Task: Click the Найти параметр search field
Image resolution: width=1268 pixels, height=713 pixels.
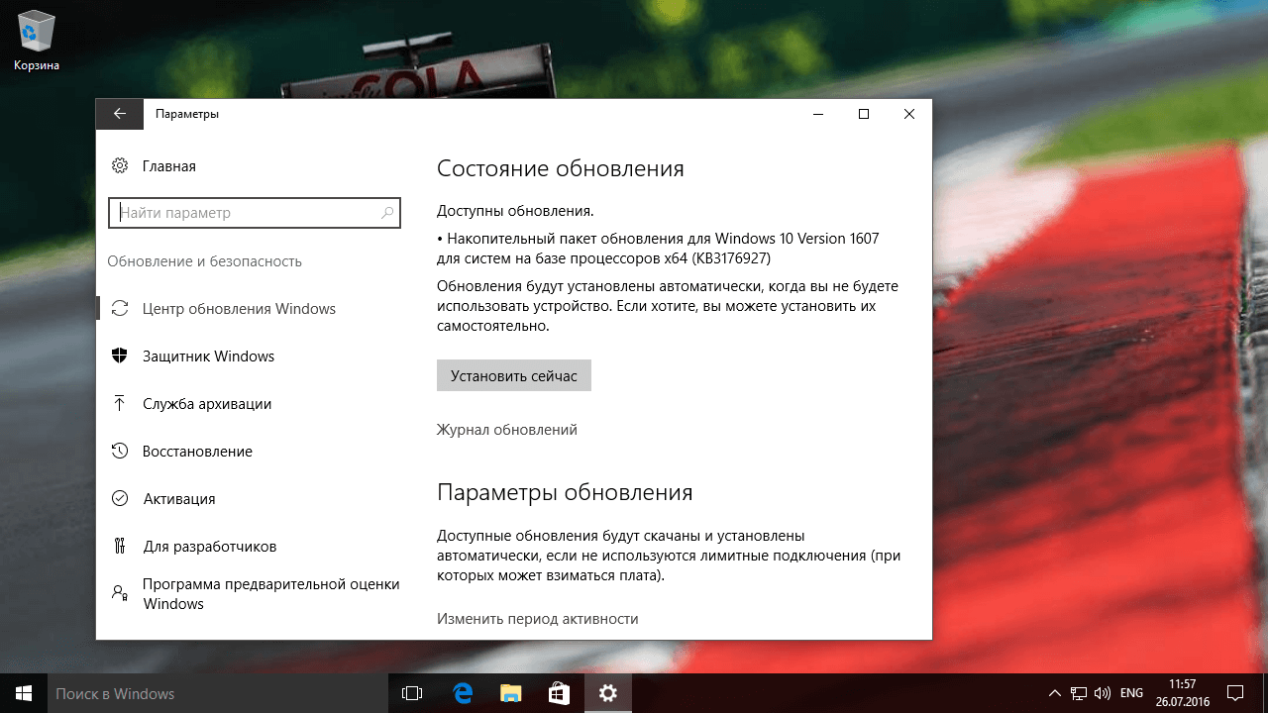Action: click(x=255, y=212)
